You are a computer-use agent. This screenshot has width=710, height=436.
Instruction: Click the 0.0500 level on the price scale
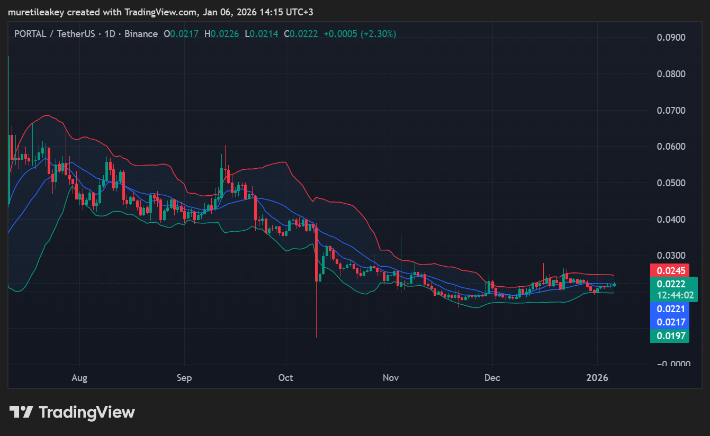tap(671, 183)
